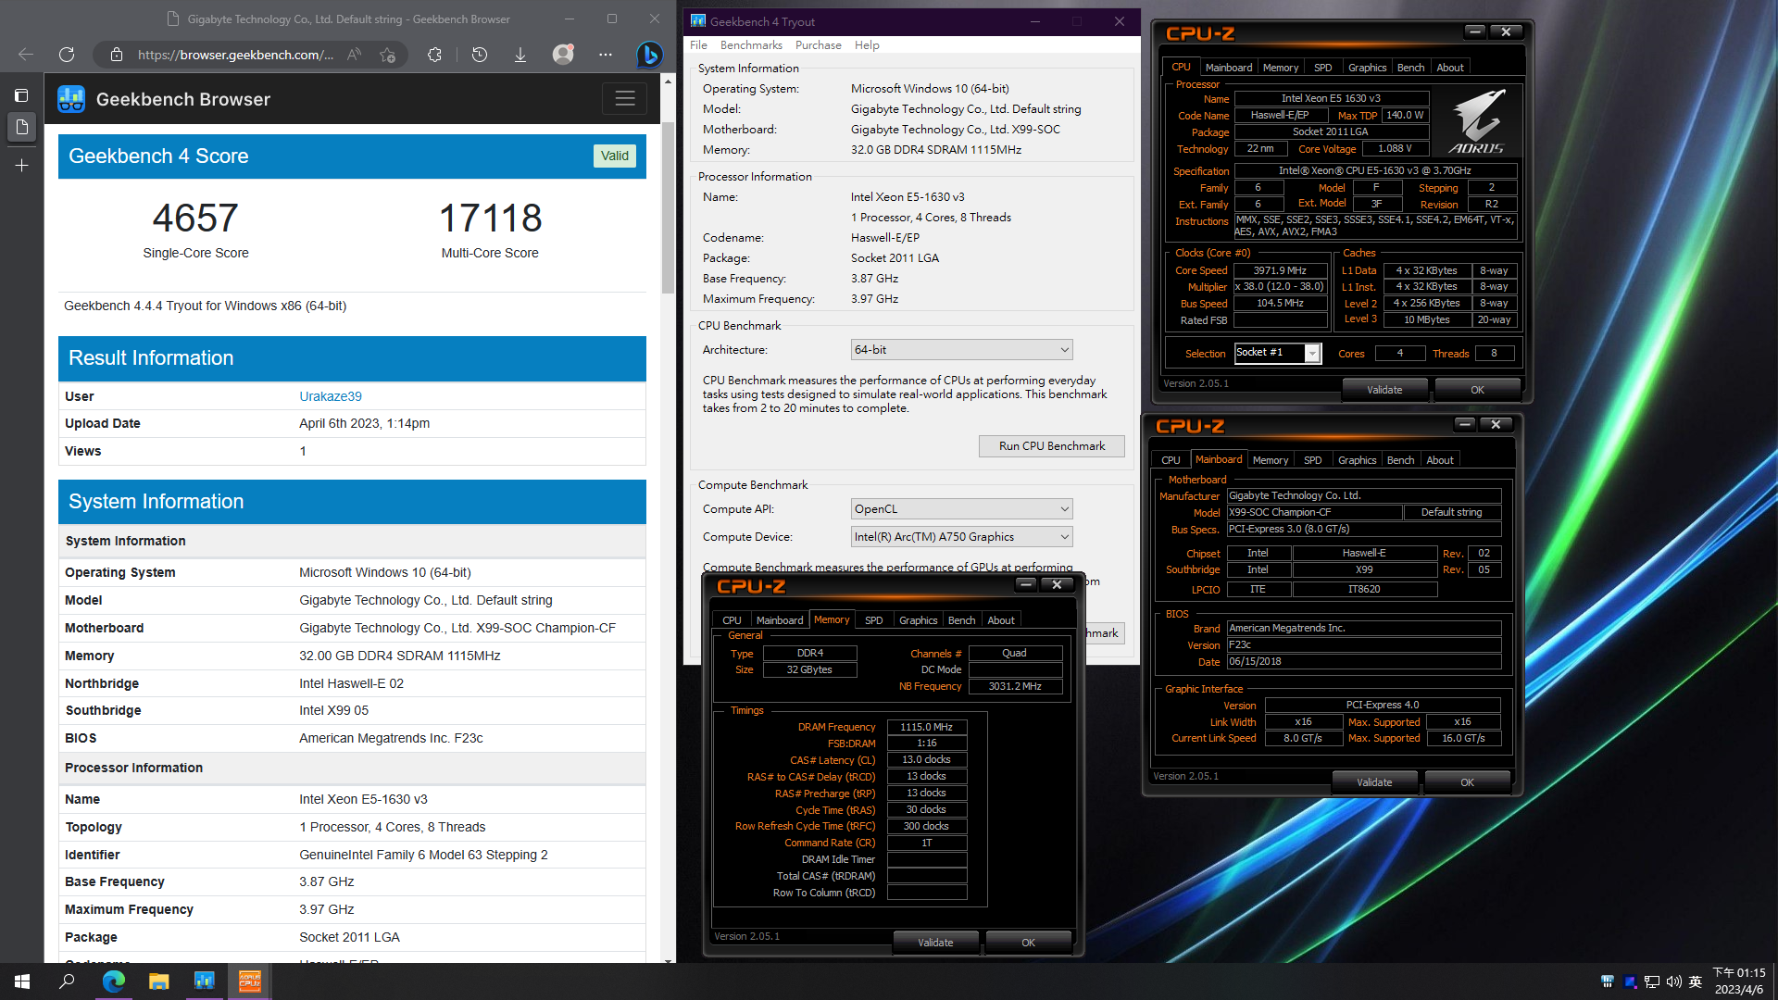
Task: Switch to Bench tab in CPU-Z Processor window
Action: click(1410, 68)
